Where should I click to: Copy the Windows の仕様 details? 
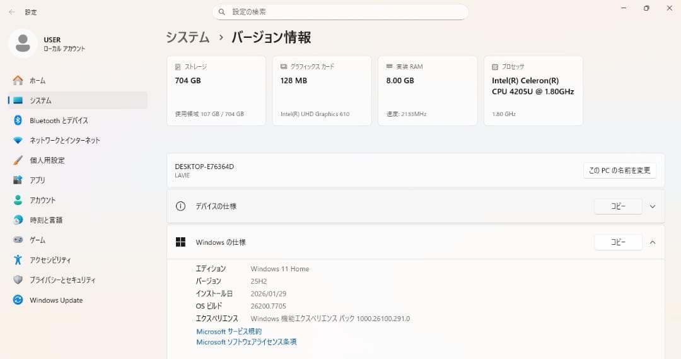(618, 242)
